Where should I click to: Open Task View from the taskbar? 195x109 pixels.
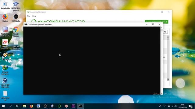point(17,106)
